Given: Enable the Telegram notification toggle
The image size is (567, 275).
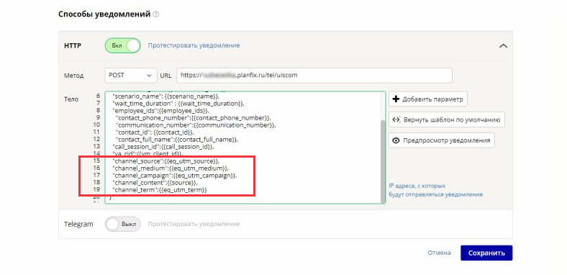Looking at the screenshot, I should (122, 224).
